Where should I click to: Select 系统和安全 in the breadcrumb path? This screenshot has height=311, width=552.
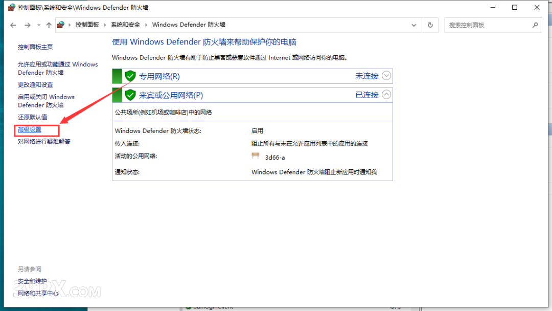(125, 25)
